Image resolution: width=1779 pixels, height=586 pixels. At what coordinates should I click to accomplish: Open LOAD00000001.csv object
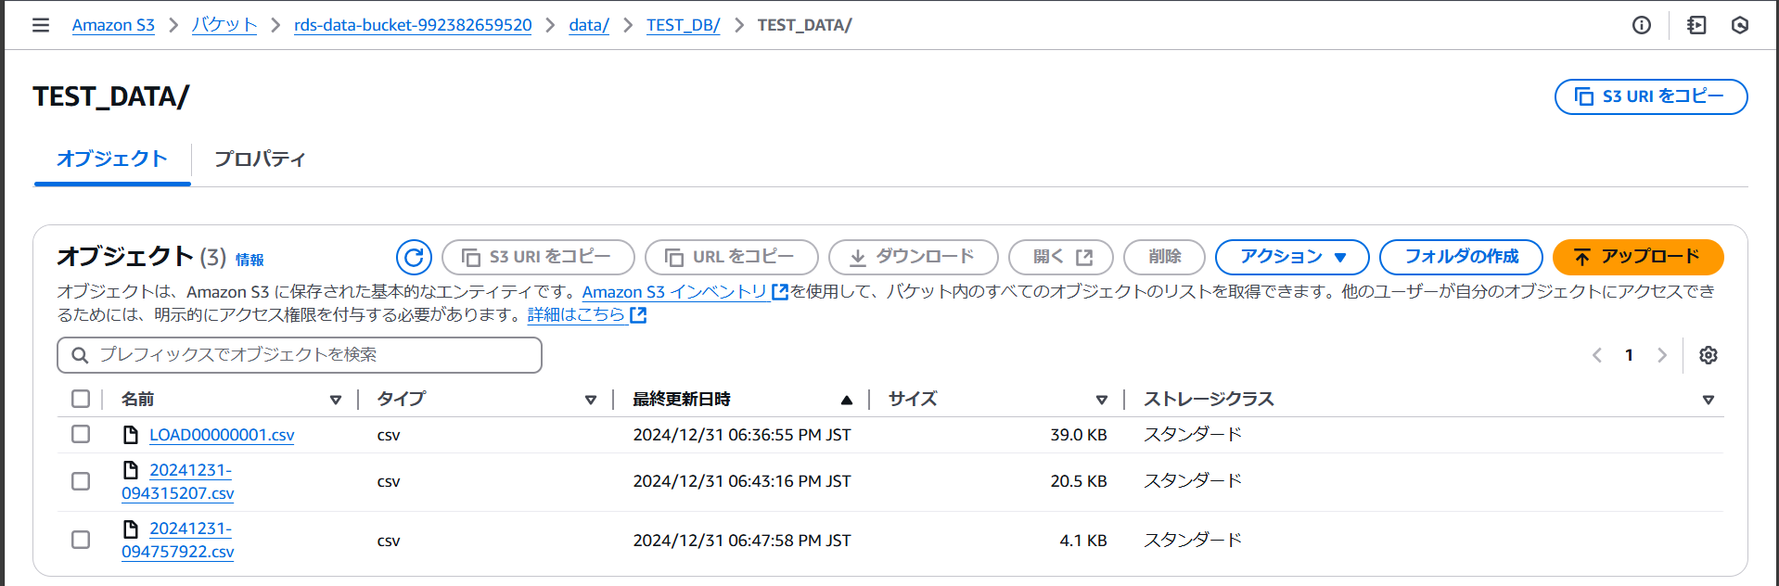tap(222, 435)
